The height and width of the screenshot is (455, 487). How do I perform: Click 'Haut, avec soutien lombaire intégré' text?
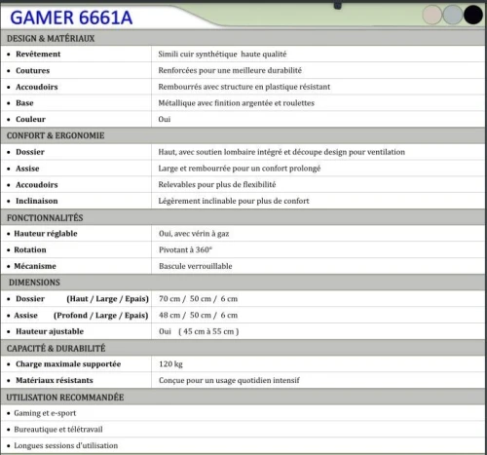pos(220,152)
